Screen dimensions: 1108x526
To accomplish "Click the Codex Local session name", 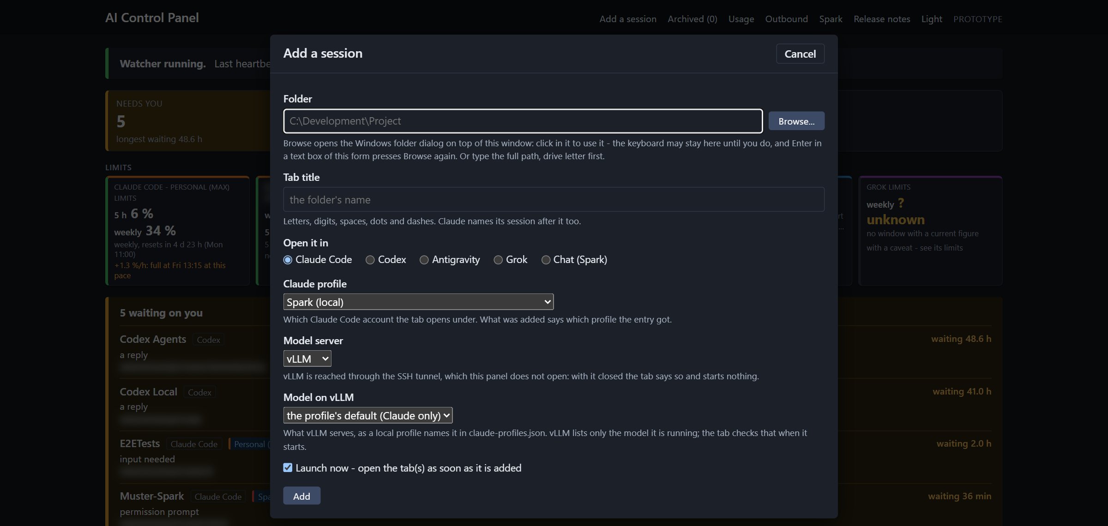I will pos(148,392).
